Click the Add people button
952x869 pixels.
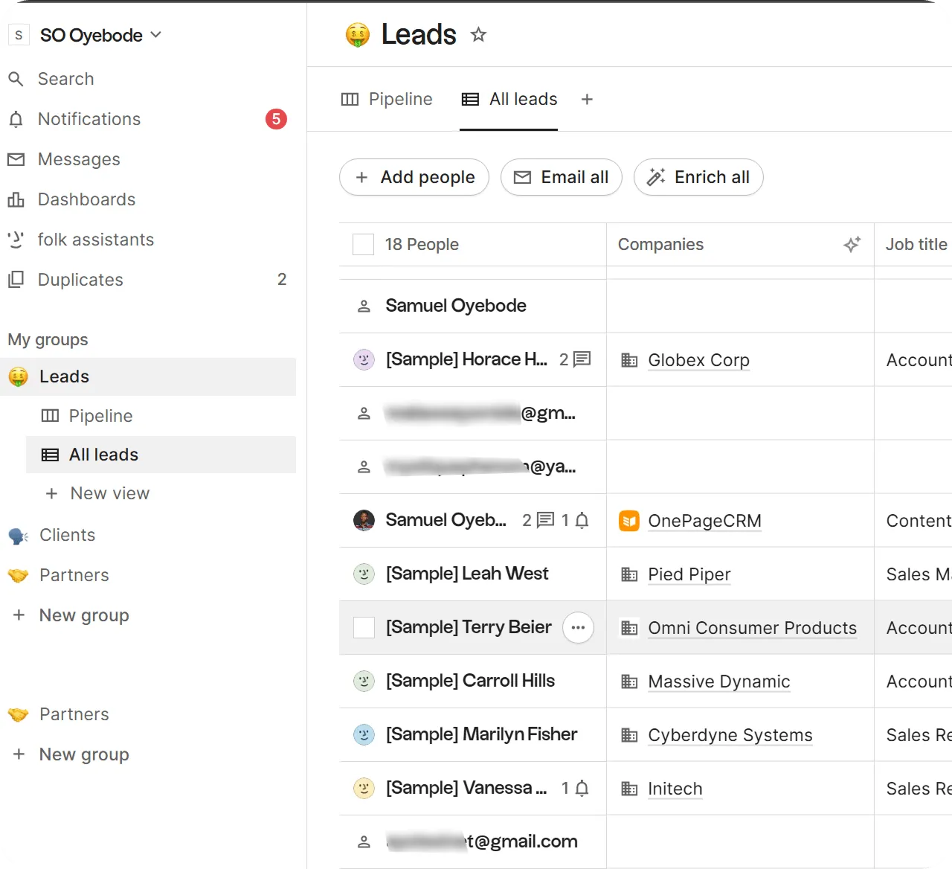[414, 177]
